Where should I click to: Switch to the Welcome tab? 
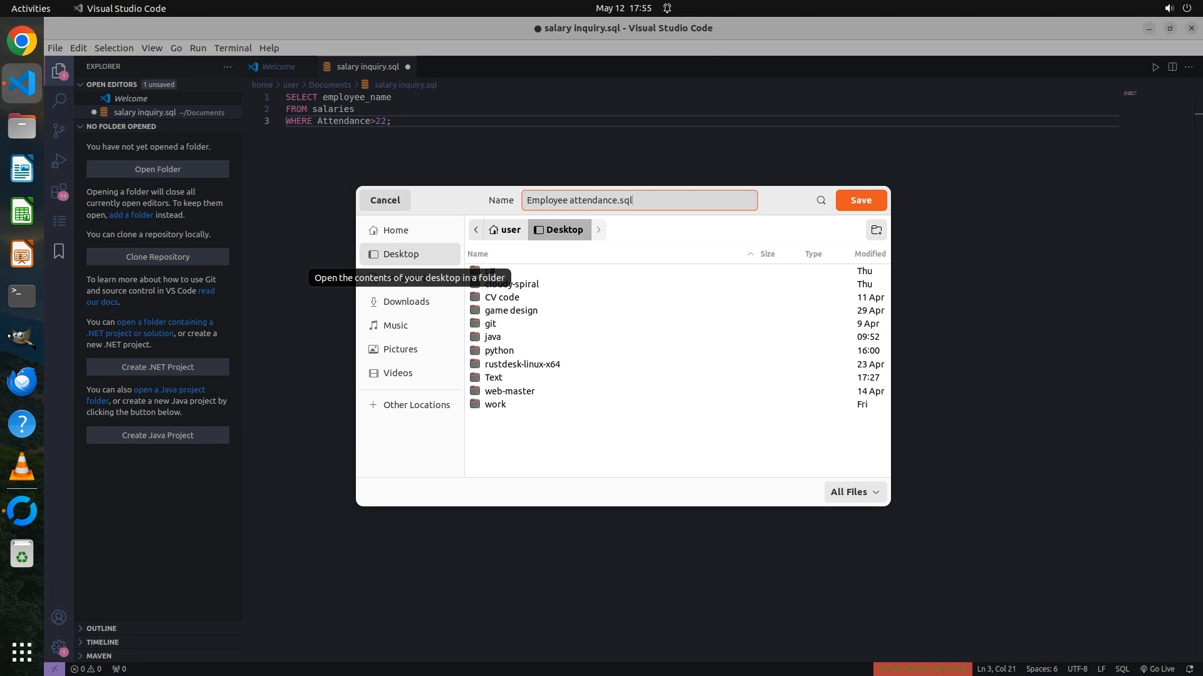[278, 67]
